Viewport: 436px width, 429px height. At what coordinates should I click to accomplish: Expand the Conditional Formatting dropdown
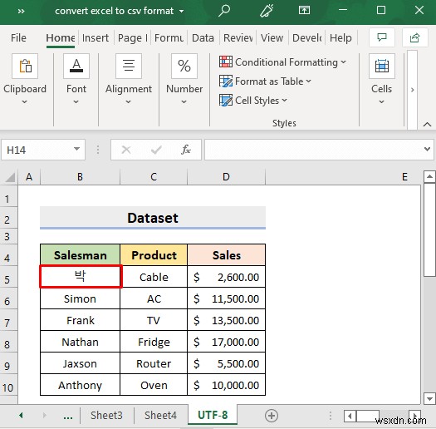(282, 62)
